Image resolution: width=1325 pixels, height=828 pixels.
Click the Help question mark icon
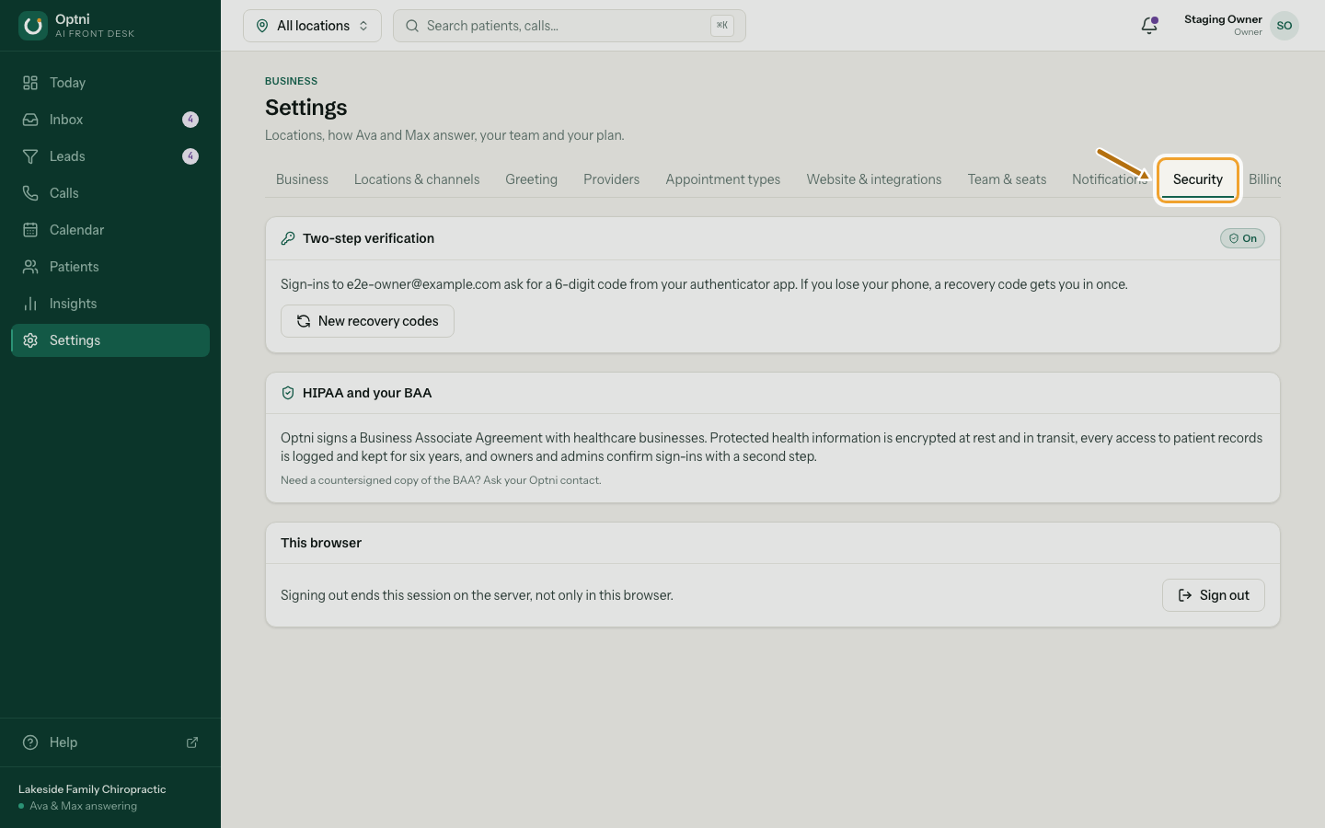point(30,742)
